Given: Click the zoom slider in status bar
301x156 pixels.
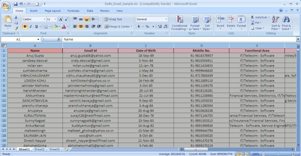Looking at the screenshot, I should (x=278, y=154).
